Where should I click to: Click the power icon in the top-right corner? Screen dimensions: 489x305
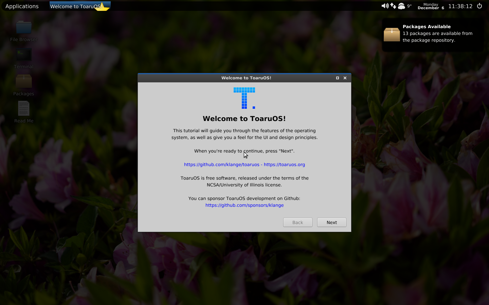[479, 6]
